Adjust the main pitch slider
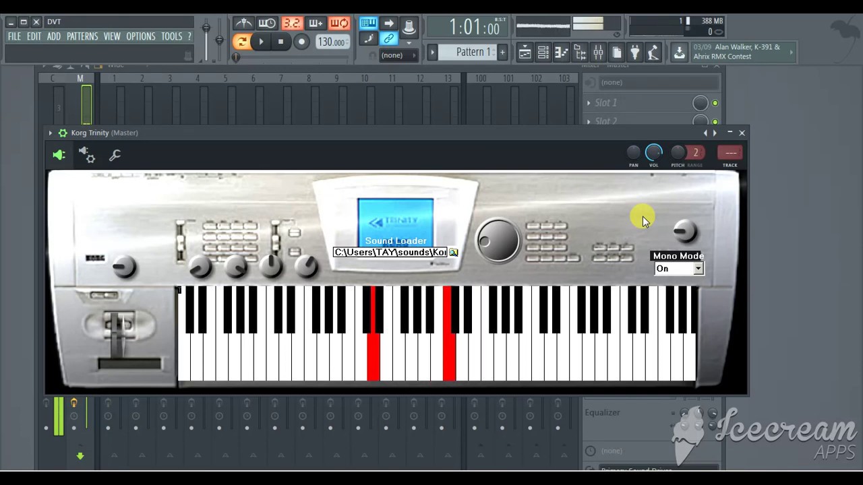The image size is (863, 485). pyautogui.click(x=219, y=39)
